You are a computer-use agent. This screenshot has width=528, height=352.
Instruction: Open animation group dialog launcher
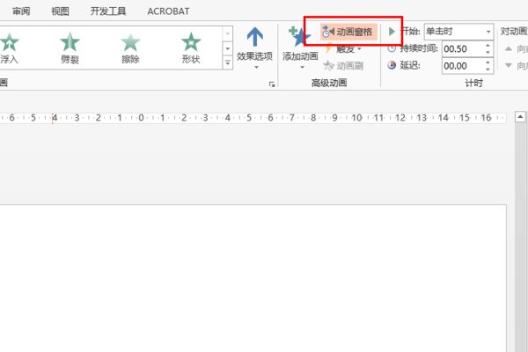point(272,84)
